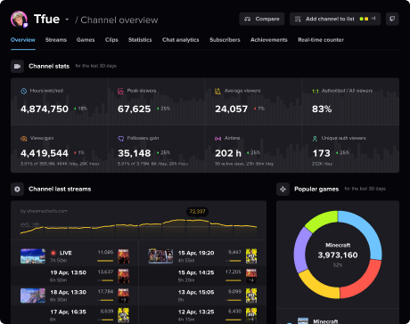The width and height of the screenshot is (410, 324).
Task: Click the Airtime broadcast icon
Action: point(217,139)
